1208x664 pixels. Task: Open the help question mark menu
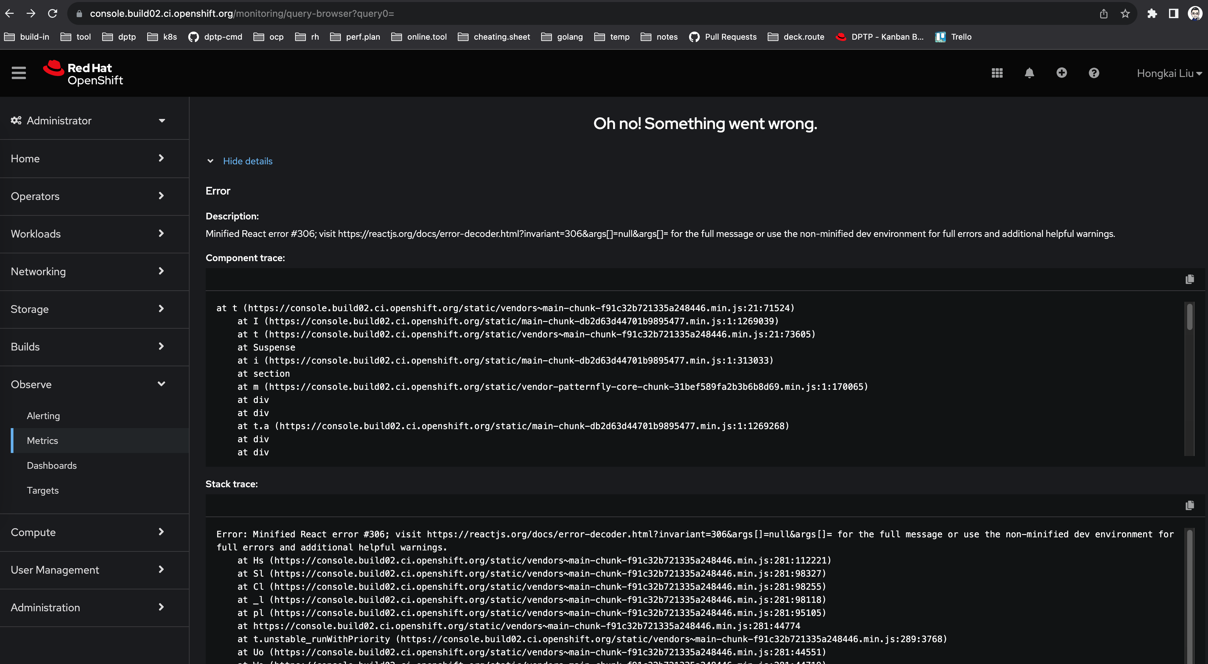click(1094, 73)
